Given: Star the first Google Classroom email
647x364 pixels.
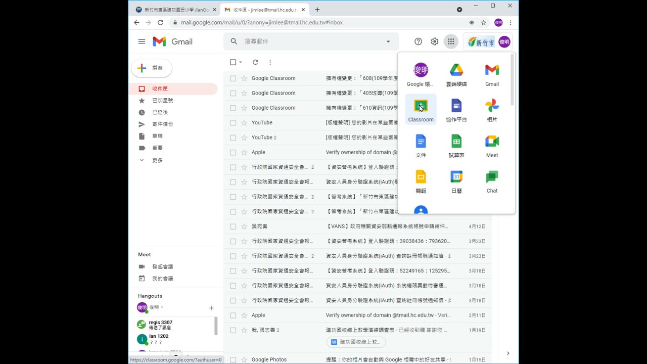Looking at the screenshot, I should click(244, 78).
